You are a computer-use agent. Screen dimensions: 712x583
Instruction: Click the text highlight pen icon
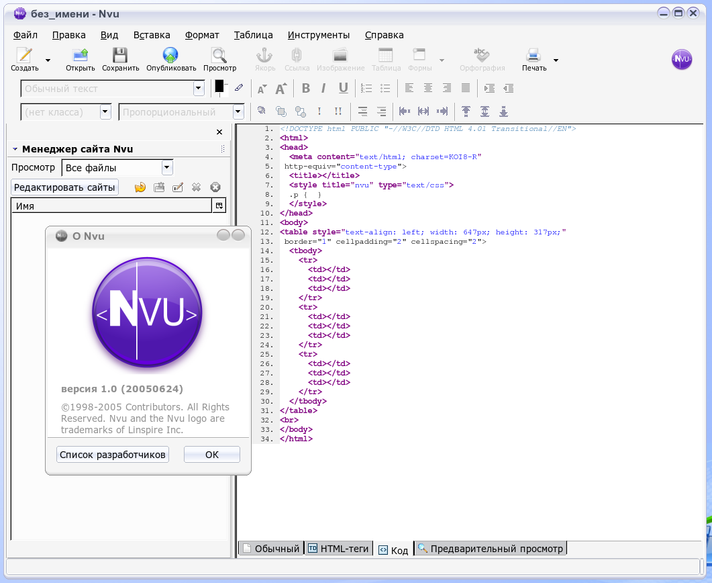(x=239, y=88)
